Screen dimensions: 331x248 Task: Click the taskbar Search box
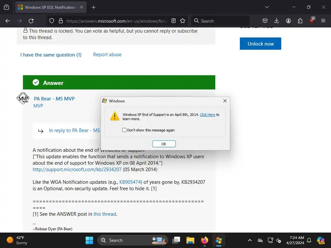133,240
